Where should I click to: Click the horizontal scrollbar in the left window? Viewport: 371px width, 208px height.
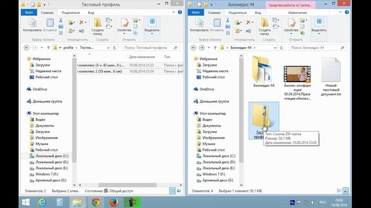tap(128, 185)
